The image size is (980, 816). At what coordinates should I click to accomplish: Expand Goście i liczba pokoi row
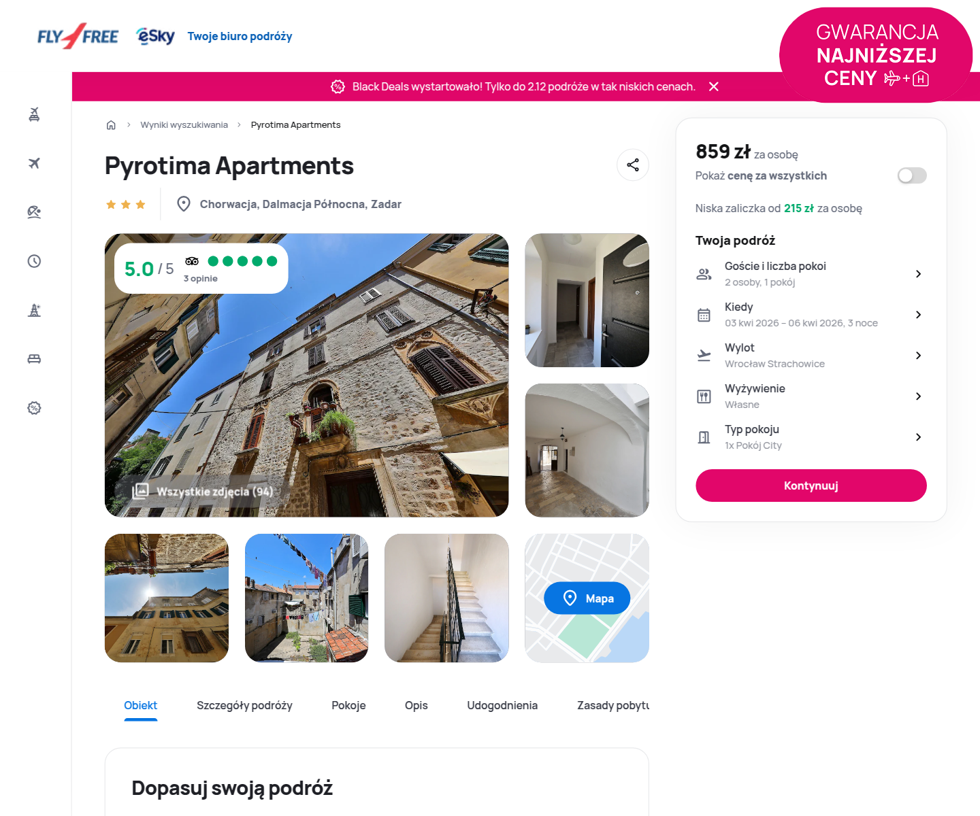[x=811, y=274]
